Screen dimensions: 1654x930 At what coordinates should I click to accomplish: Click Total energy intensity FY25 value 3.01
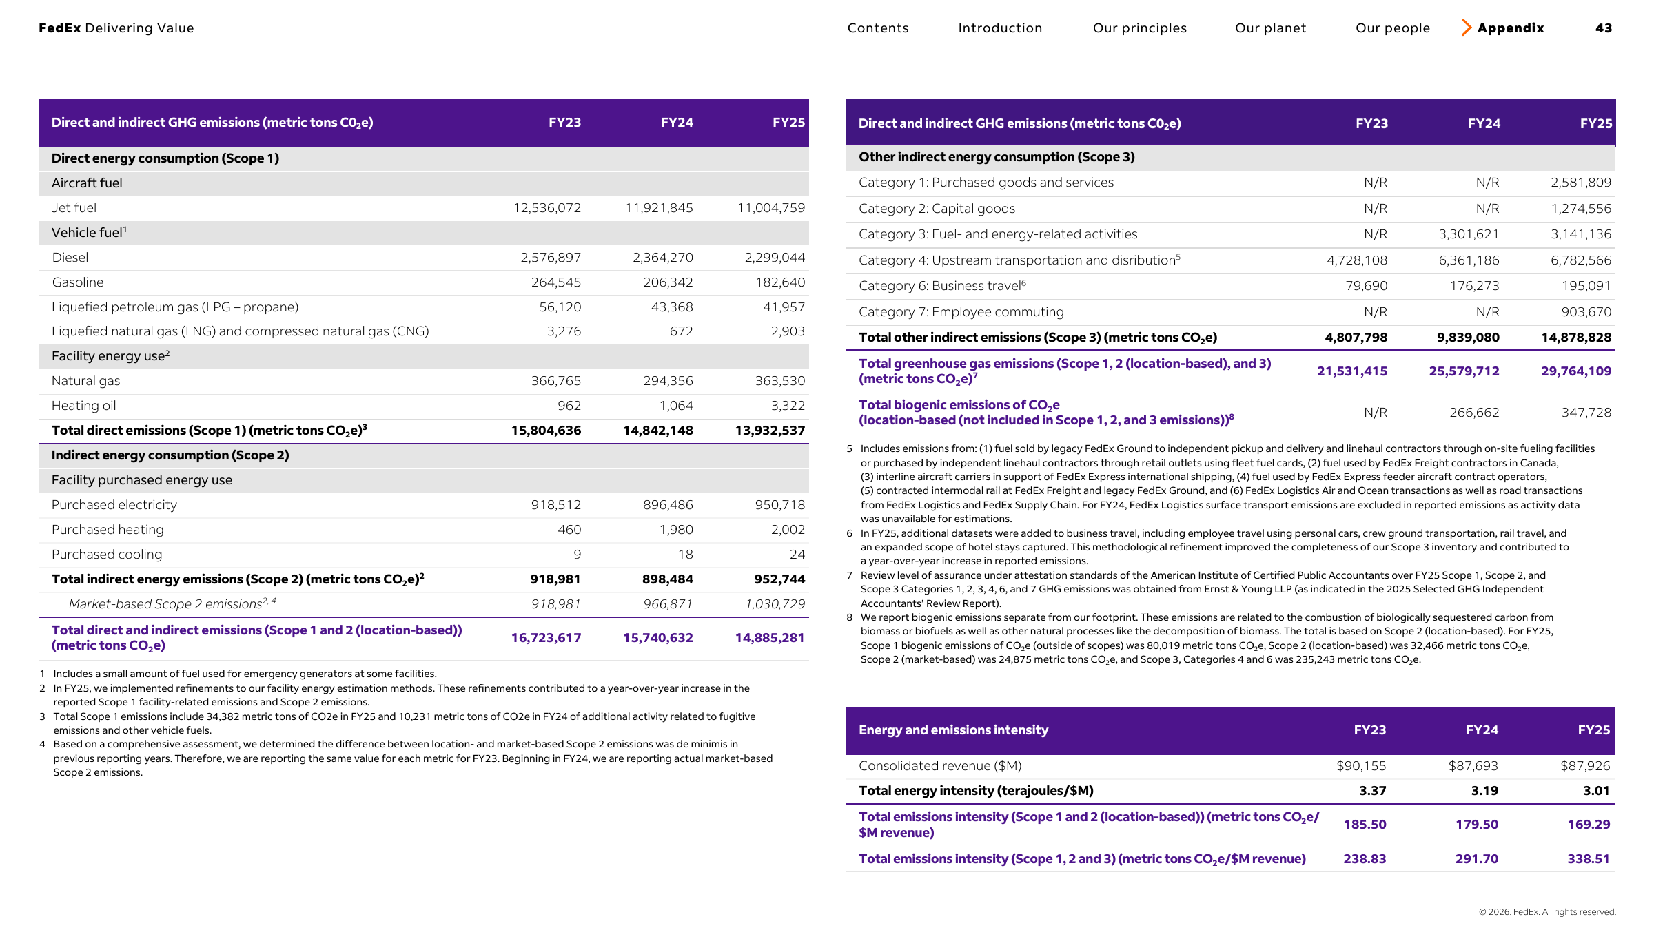pos(1596,791)
